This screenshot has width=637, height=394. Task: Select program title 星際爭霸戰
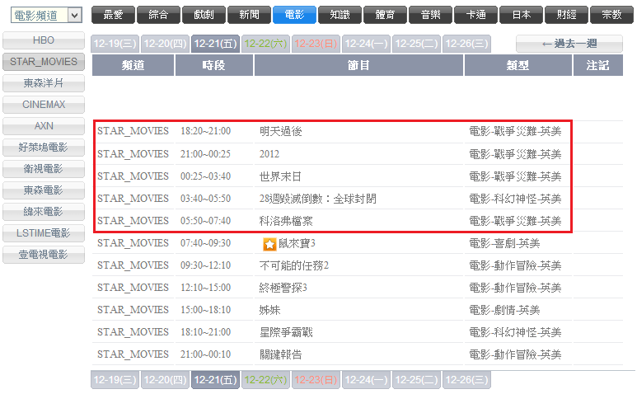(286, 332)
